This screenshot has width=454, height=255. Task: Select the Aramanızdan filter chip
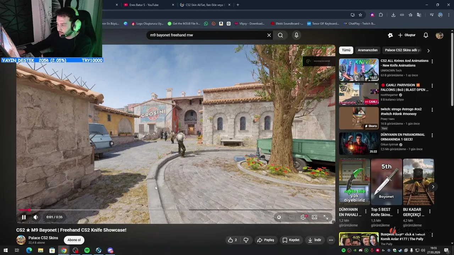(x=367, y=50)
